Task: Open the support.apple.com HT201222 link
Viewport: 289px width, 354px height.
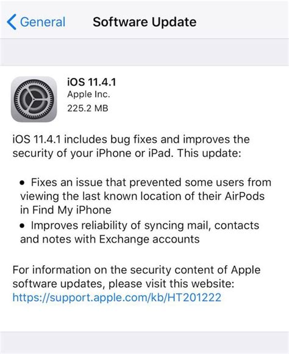Action: [117, 297]
